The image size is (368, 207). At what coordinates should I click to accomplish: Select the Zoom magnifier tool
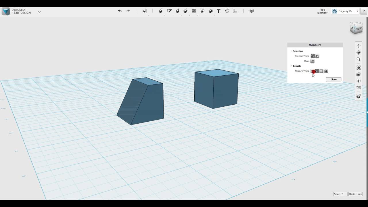359,59
